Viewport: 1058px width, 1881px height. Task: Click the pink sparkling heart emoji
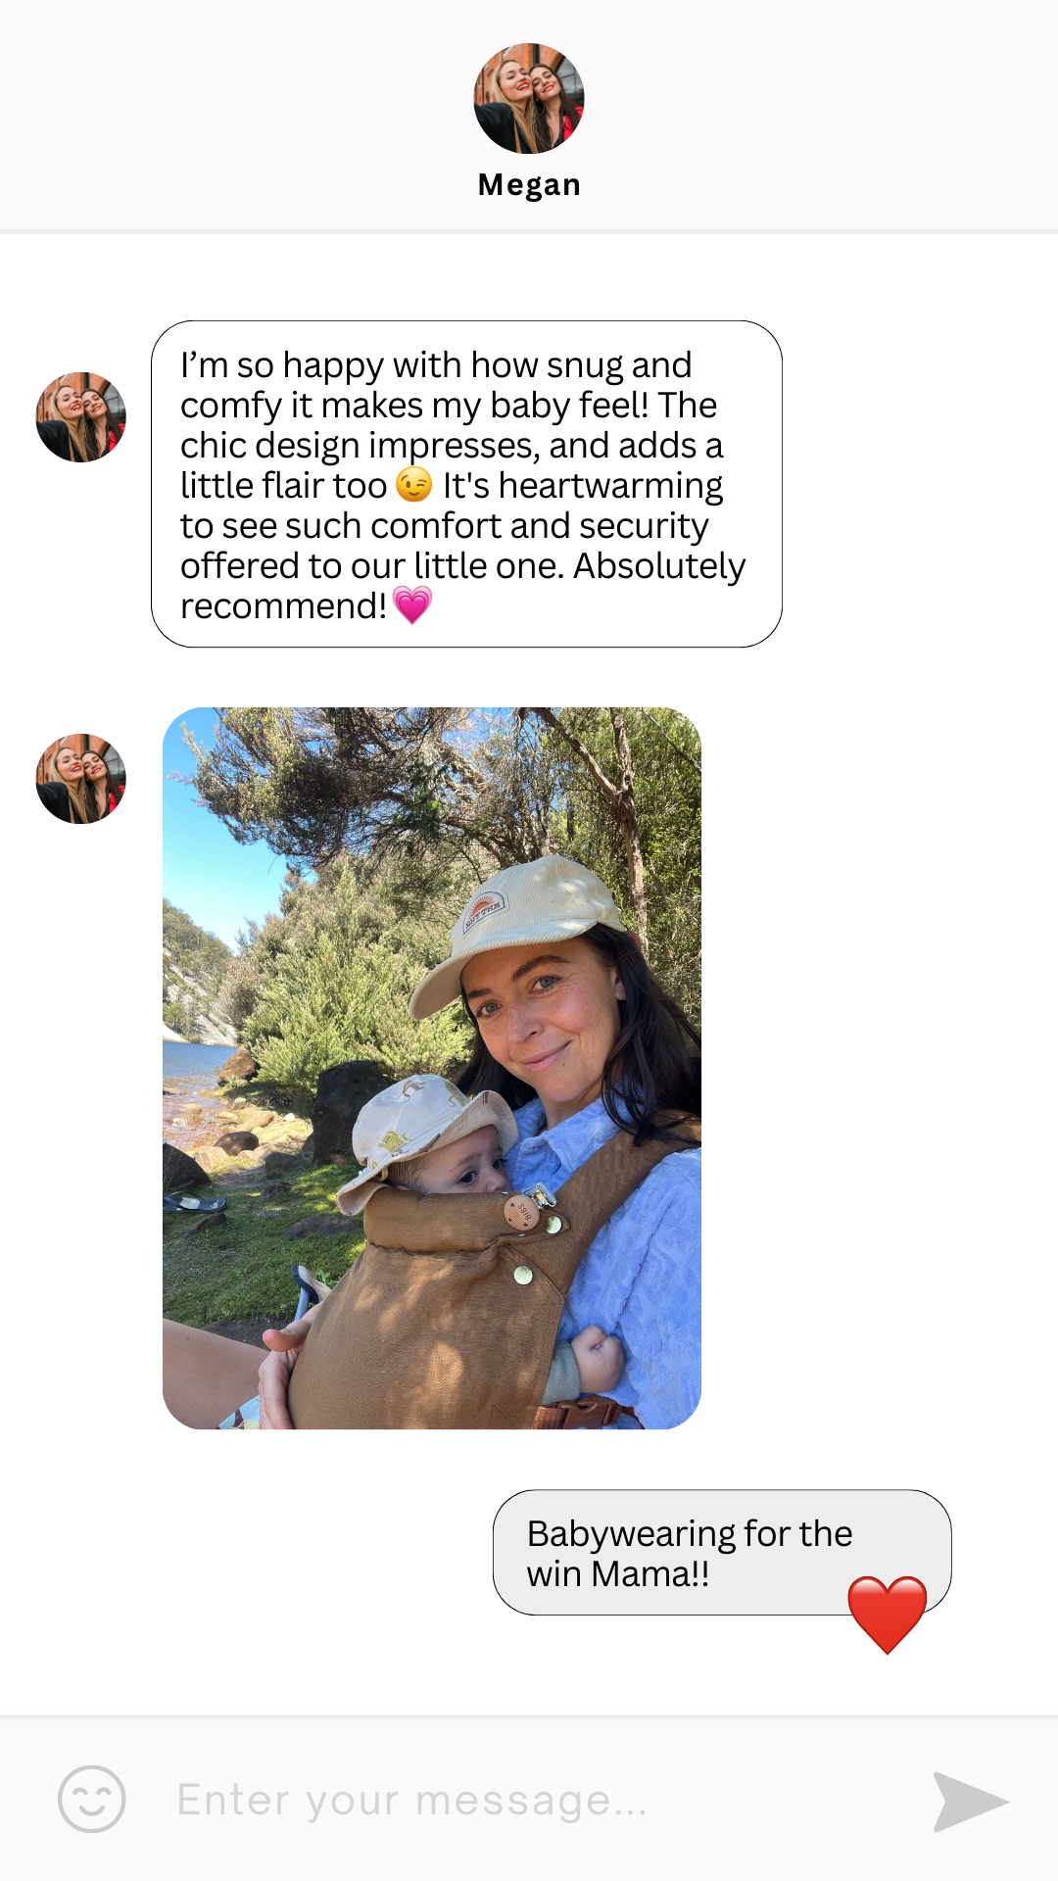click(x=412, y=604)
